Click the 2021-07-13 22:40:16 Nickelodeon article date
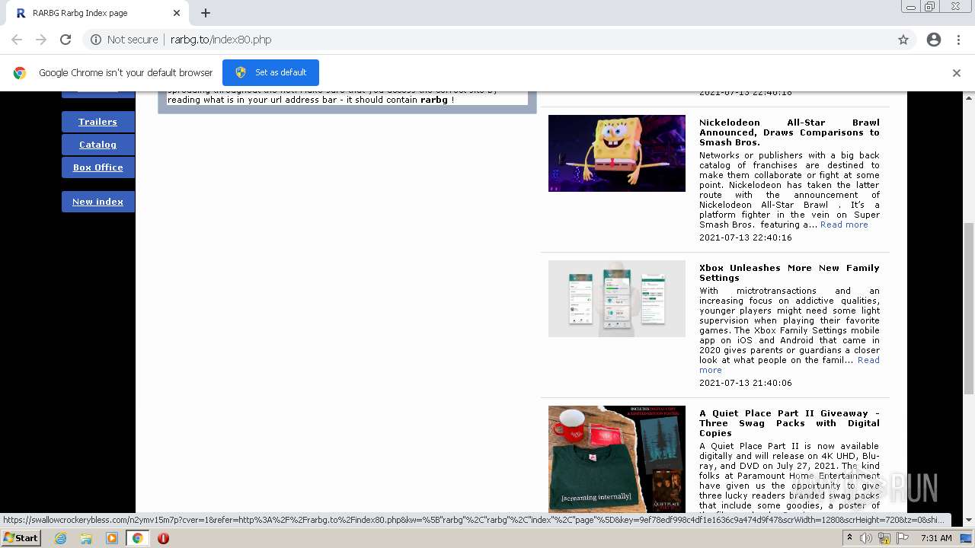Image resolution: width=975 pixels, height=548 pixels. click(x=746, y=237)
